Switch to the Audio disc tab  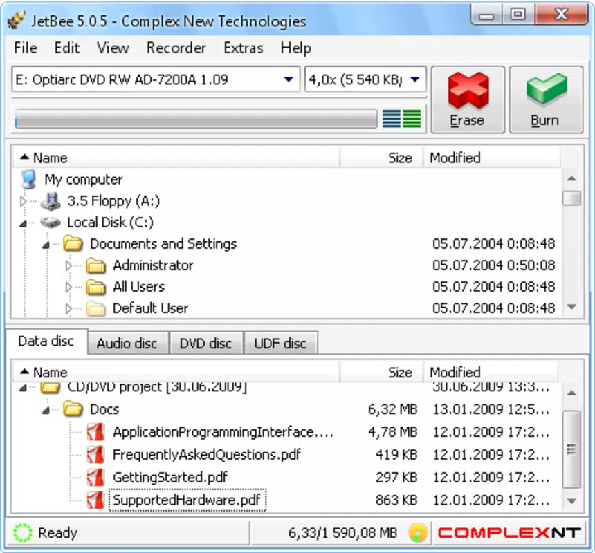[127, 344]
